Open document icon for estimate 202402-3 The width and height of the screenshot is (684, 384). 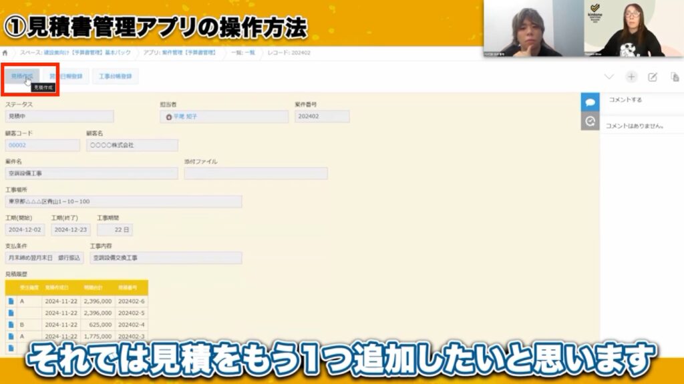coord(11,337)
